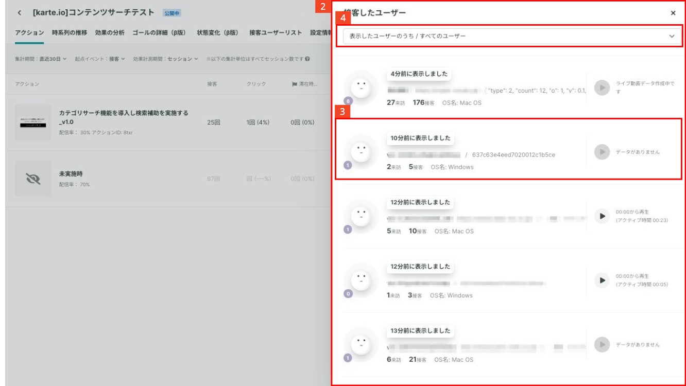This screenshot has width=686, height=386.
Task: Close the 接客したユーザー panel
Action: [x=673, y=13]
